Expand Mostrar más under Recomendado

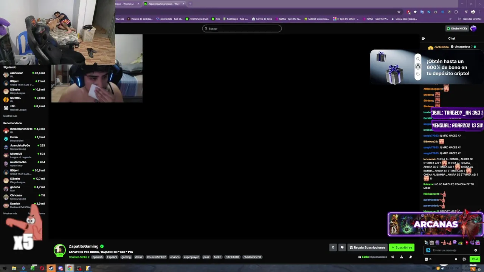coord(10,213)
